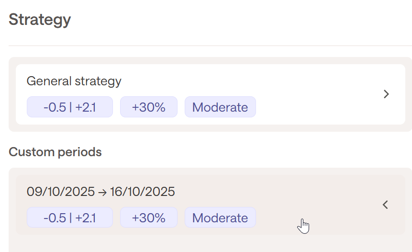Expand General strategy with right chevron

(387, 94)
